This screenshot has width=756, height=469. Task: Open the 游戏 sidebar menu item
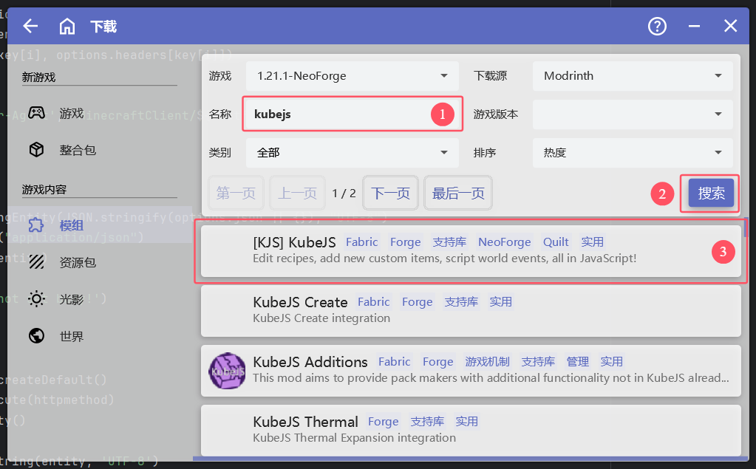pos(100,113)
